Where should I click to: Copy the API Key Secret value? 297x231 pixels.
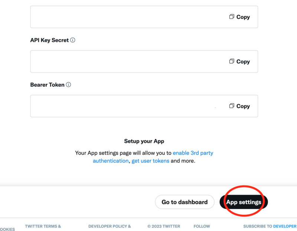click(239, 61)
